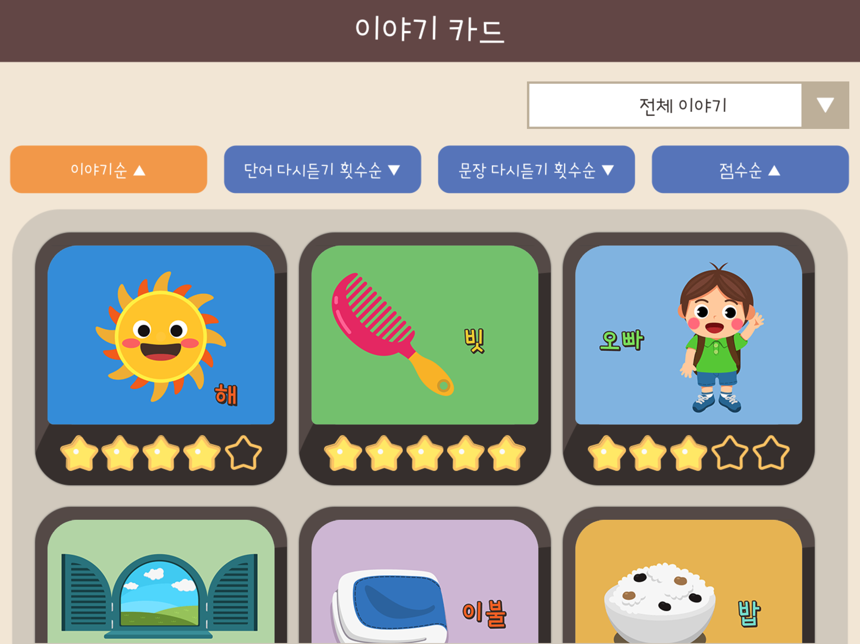
Task: Toggle sort by 이야기순
Action: click(109, 169)
